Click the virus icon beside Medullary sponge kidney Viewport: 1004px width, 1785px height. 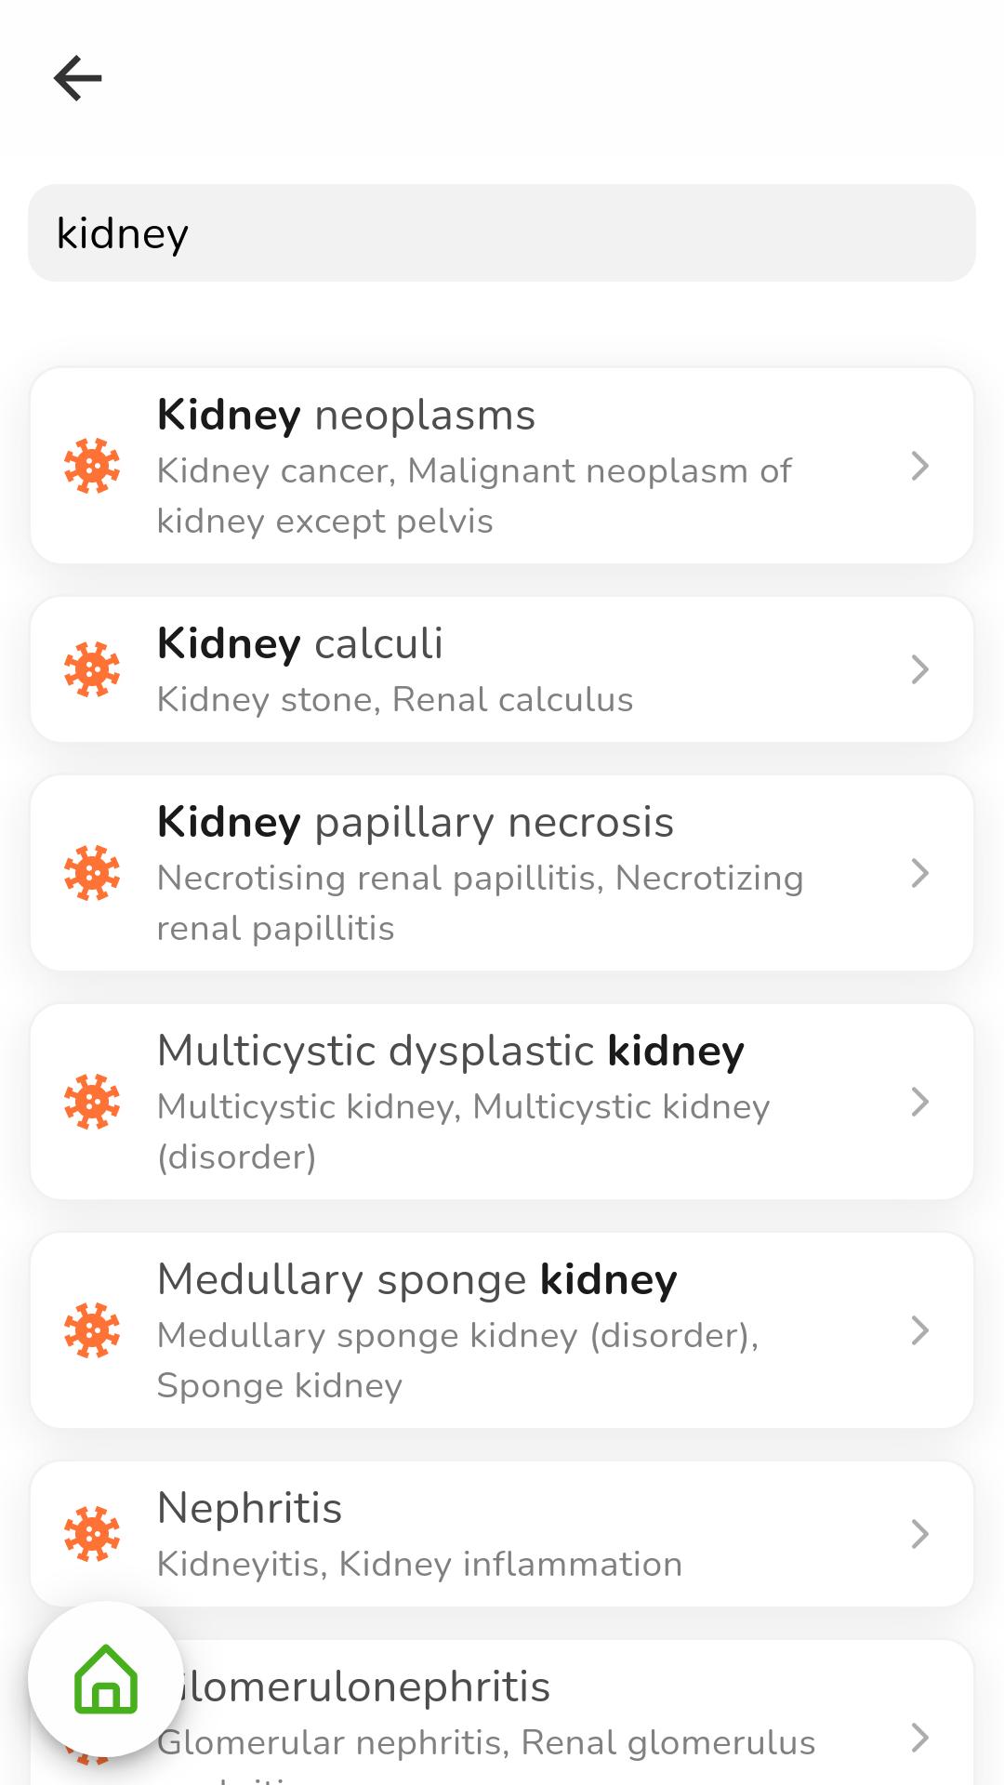pyautogui.click(x=92, y=1330)
